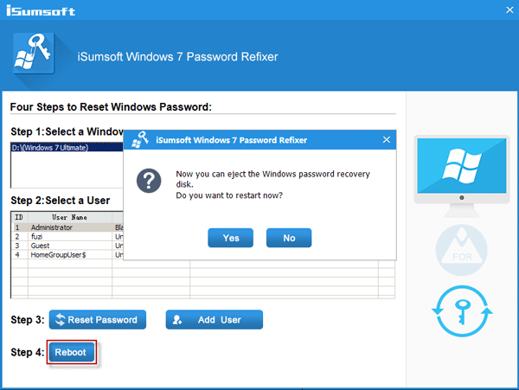The image size is (519, 390).
Task: Click the ID column header
Action: [x=19, y=217]
